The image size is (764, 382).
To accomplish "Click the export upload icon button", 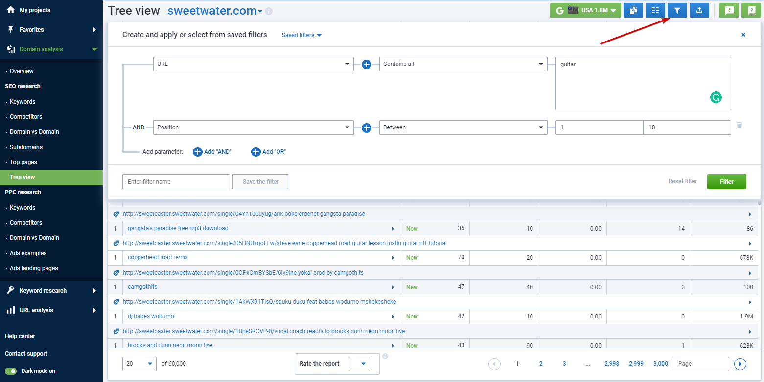I will click(699, 10).
